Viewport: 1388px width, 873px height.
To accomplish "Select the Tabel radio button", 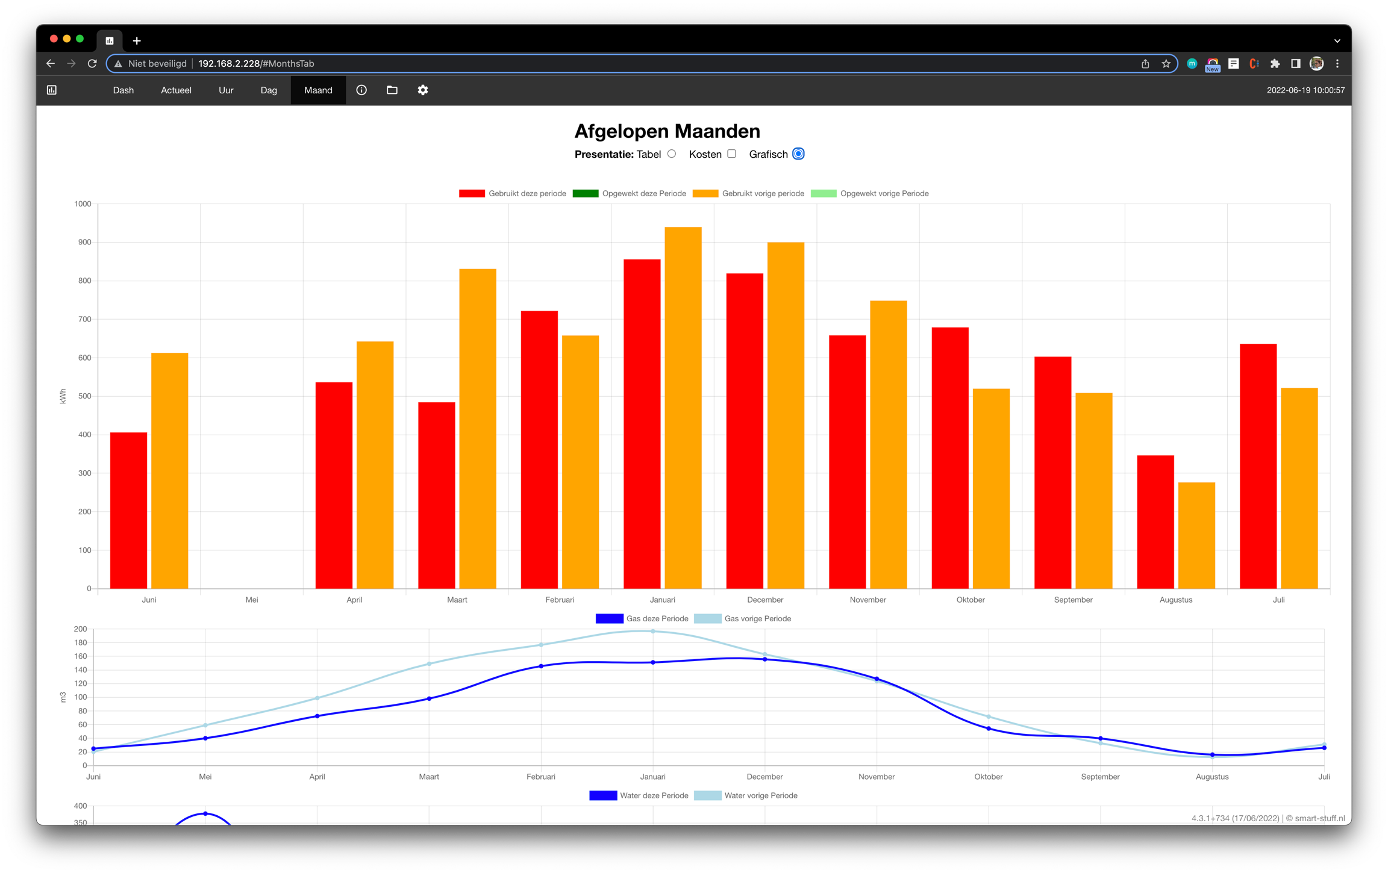I will (672, 154).
